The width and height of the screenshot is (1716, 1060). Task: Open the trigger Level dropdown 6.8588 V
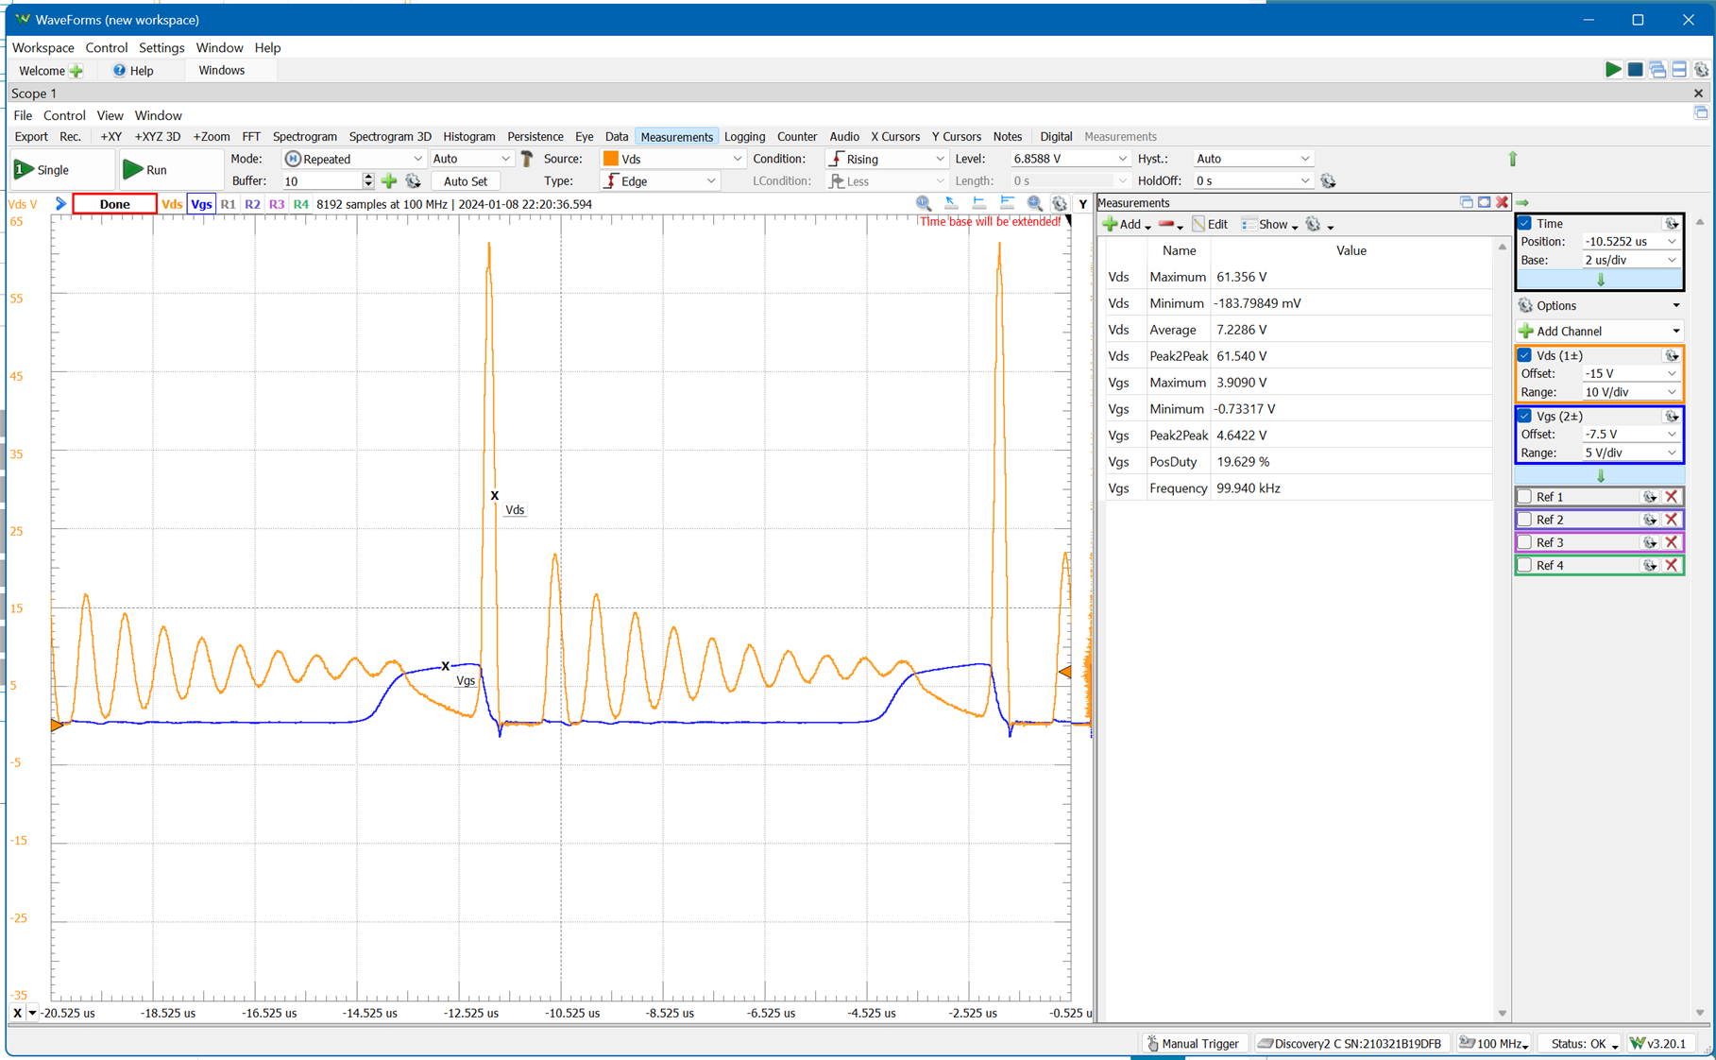pos(1069,159)
